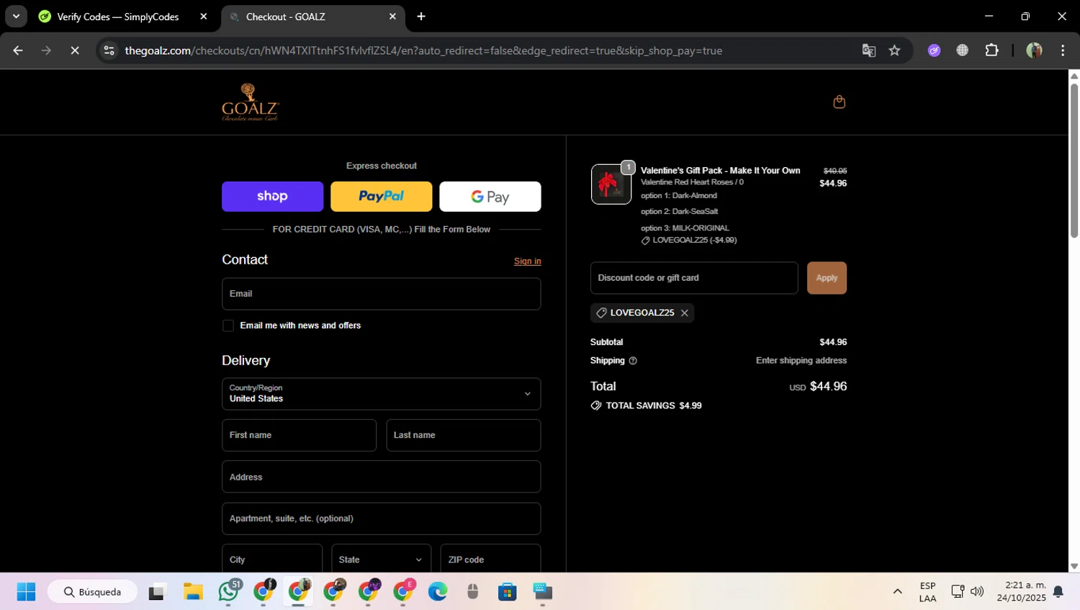Open the extensions puzzle icon
The width and height of the screenshot is (1080, 610).
coord(991,50)
